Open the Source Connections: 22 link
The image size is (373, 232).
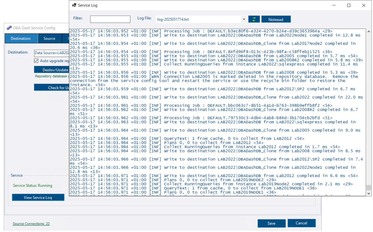pyautogui.click(x=31, y=224)
